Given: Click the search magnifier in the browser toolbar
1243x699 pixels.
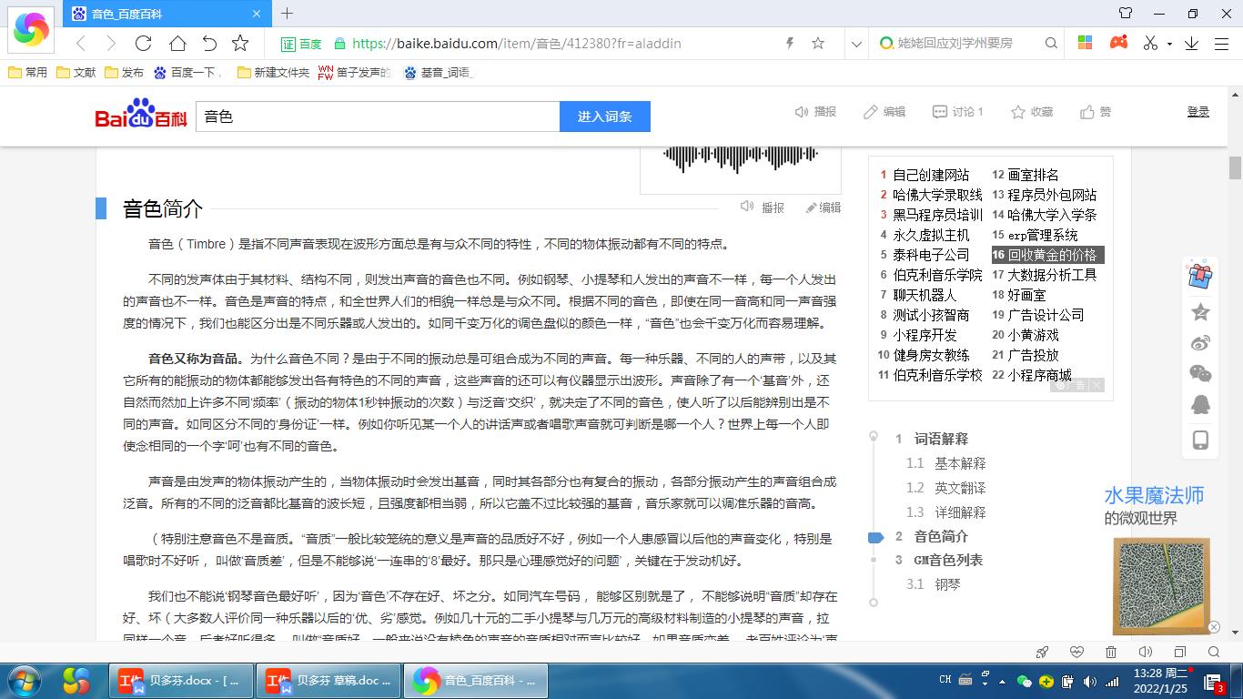Looking at the screenshot, I should click(1051, 43).
